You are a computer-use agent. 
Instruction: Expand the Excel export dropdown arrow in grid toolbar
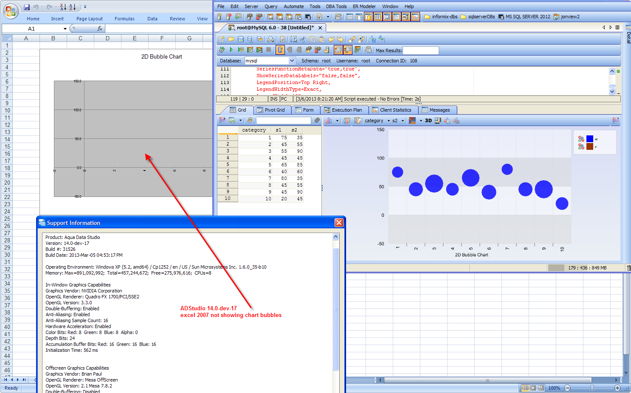tap(240, 121)
